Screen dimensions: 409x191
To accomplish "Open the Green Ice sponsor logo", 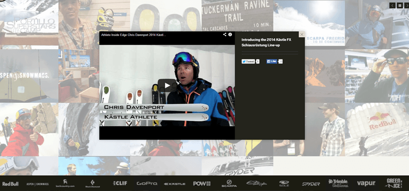I will (x=394, y=183).
